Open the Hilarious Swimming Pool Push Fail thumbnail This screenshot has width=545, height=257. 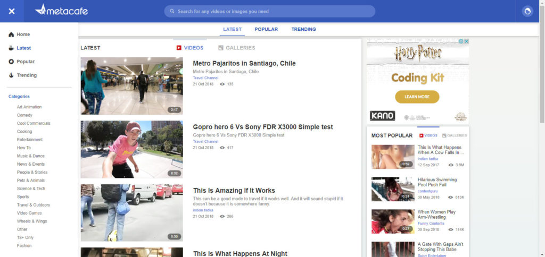393,189
